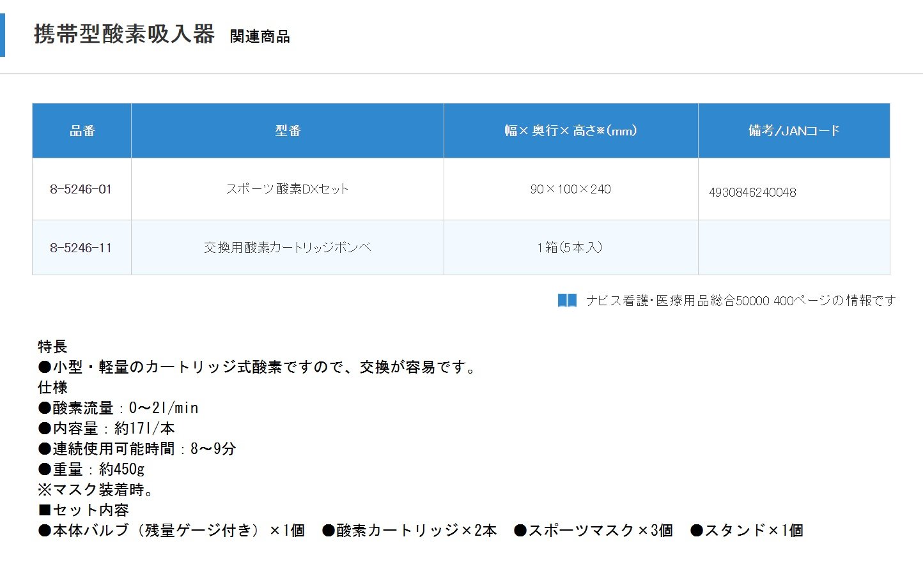Click the ナビス看護・医療用品総合50000 catalog note
The width and height of the screenshot is (923, 576).
741,300
